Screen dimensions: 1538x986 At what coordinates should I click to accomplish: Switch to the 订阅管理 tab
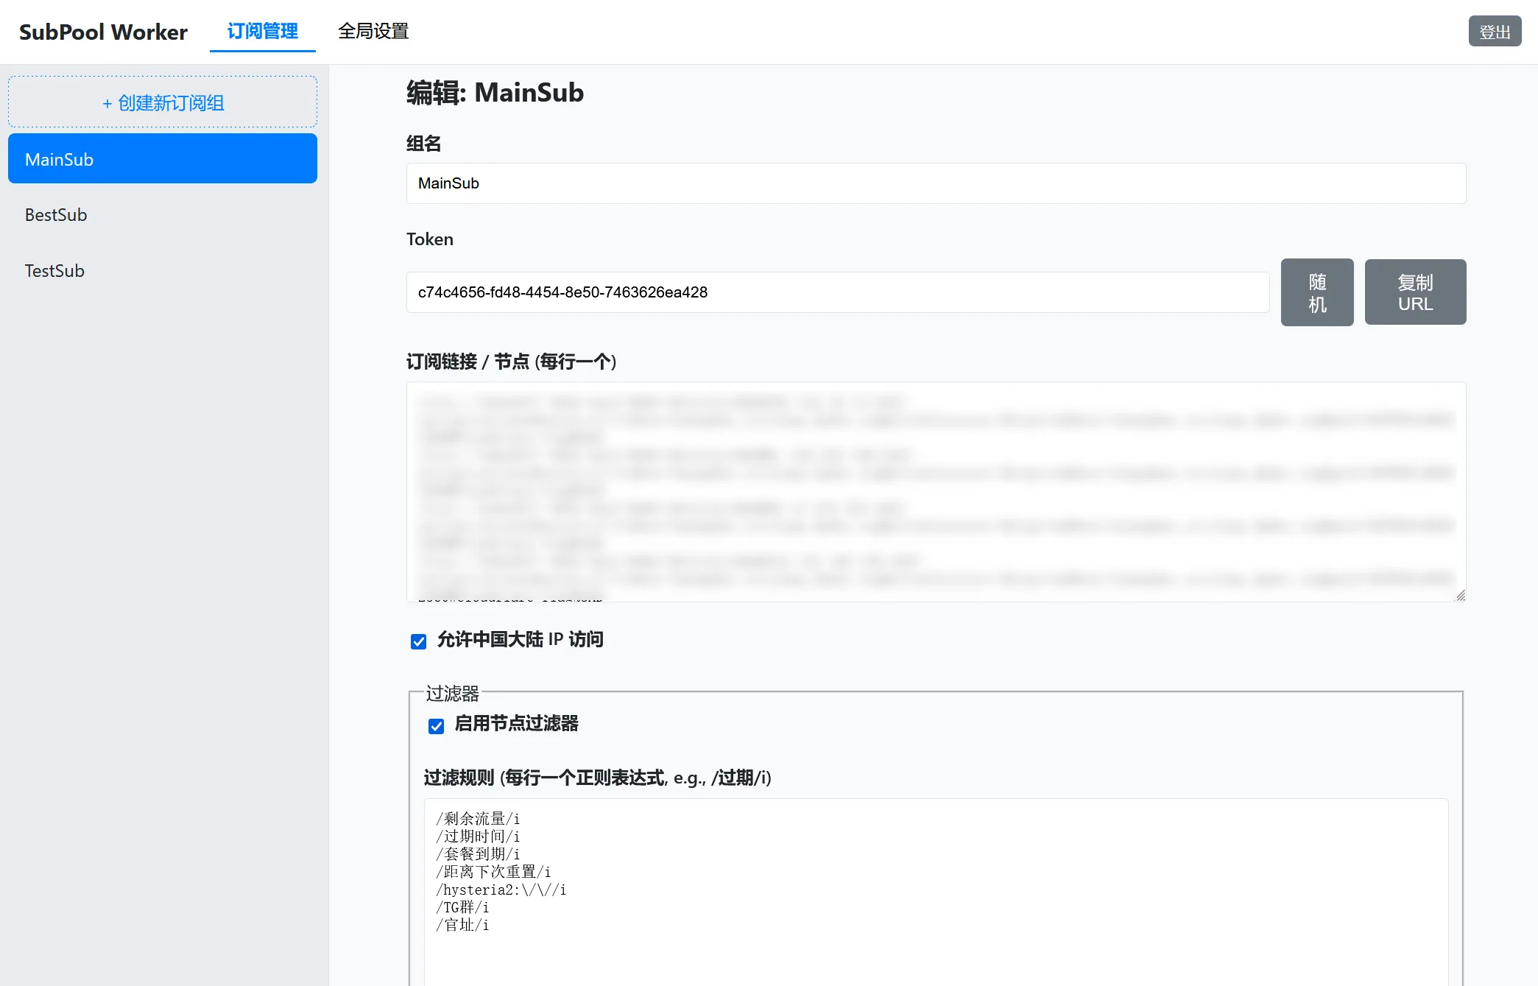[x=262, y=31]
